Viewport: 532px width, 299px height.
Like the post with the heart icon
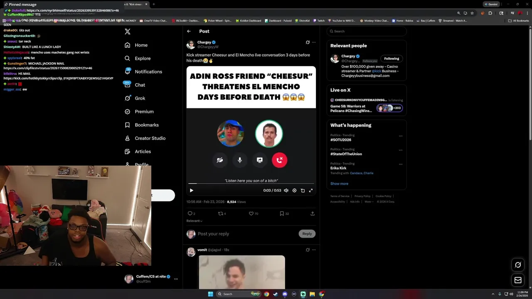[253, 213]
